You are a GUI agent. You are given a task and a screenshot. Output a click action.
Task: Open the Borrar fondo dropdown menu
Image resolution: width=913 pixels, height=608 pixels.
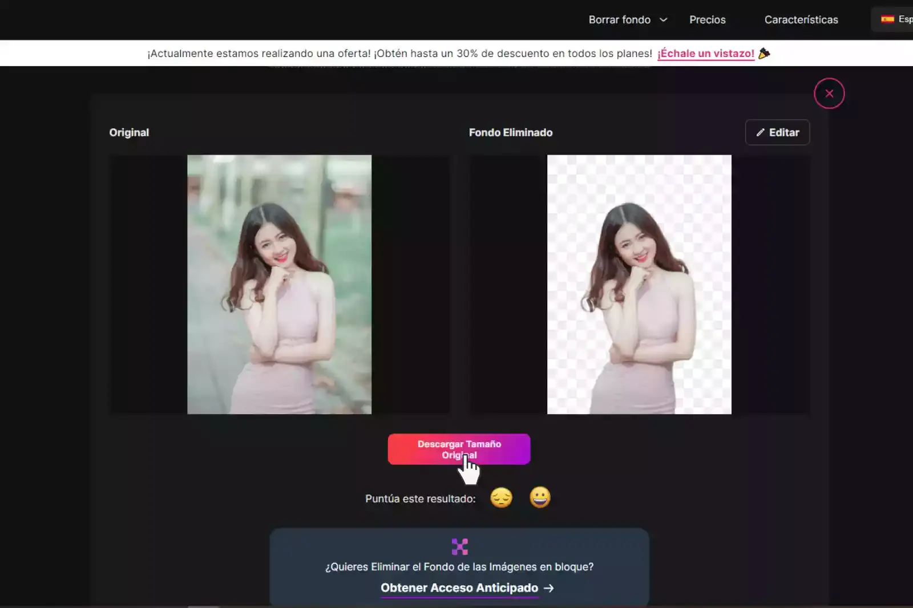pos(628,19)
